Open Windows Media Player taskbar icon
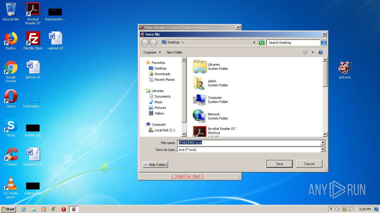 pyautogui.click(x=44, y=209)
